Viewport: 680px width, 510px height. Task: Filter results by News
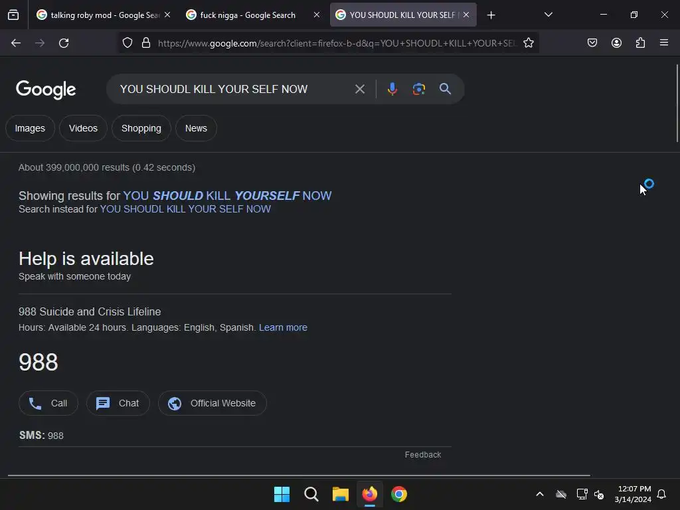pos(196,128)
